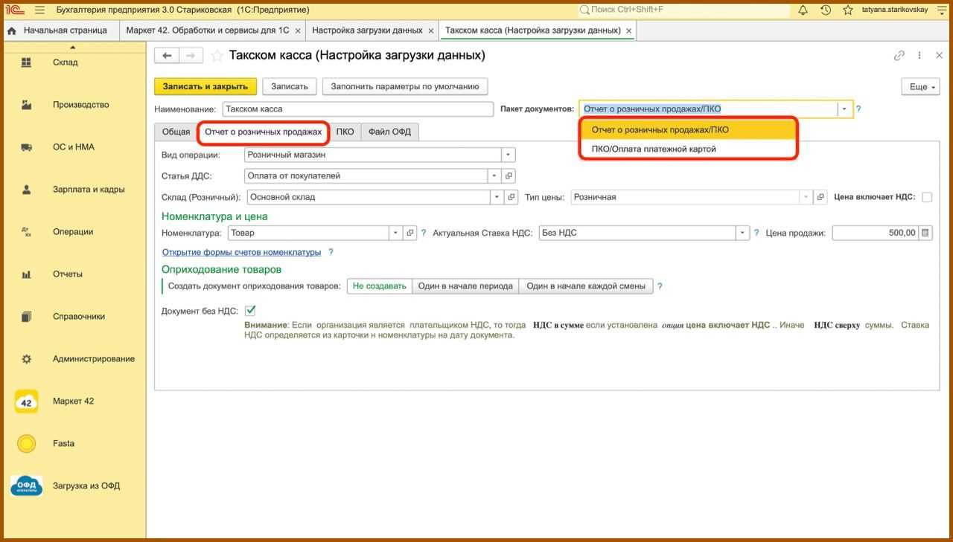Screen dimensions: 953x542
Task: Open calculator for Цена продажи field
Action: (925, 233)
